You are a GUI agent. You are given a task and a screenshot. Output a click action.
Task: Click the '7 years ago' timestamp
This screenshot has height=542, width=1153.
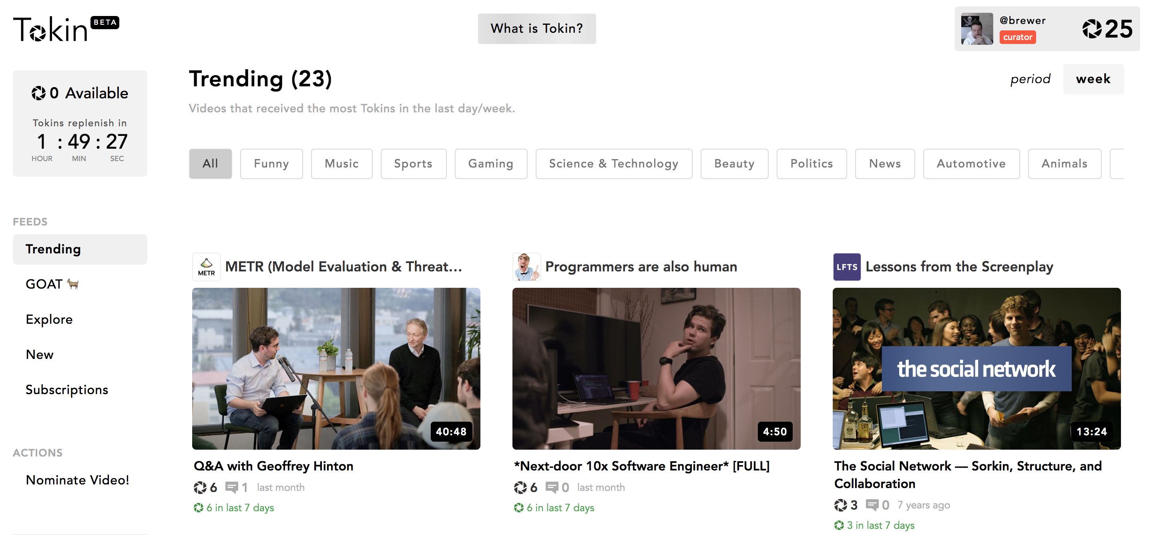pos(923,505)
